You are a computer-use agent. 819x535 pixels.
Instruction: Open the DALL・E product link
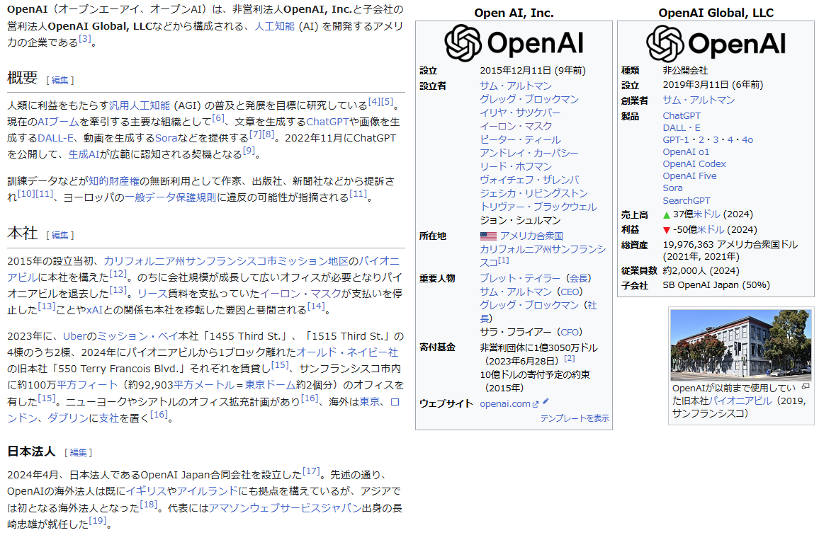pos(682,128)
